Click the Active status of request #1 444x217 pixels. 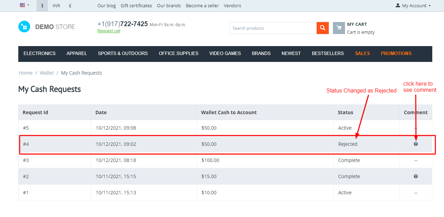coord(345,193)
